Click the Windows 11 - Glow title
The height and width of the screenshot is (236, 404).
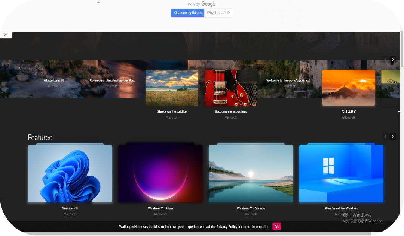160,208
